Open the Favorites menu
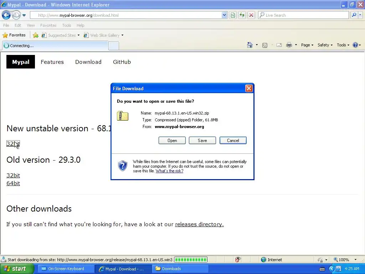Viewport: 365px width, 274px height. click(48, 25)
